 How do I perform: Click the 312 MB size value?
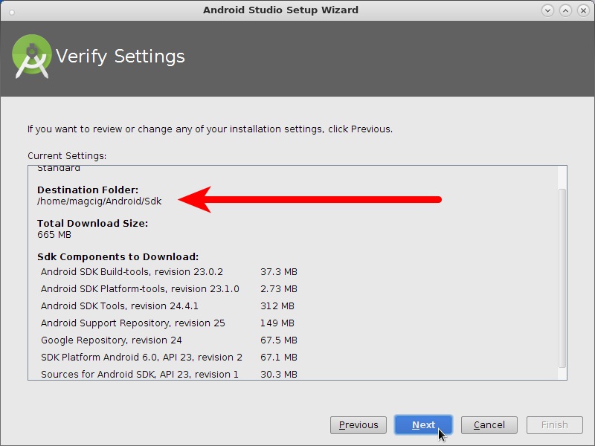pos(277,306)
